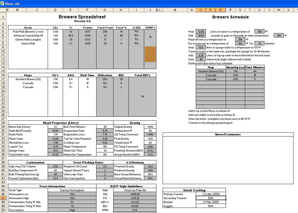Select Actual Alcohol (ABV) 3.4%

(150, 154)
